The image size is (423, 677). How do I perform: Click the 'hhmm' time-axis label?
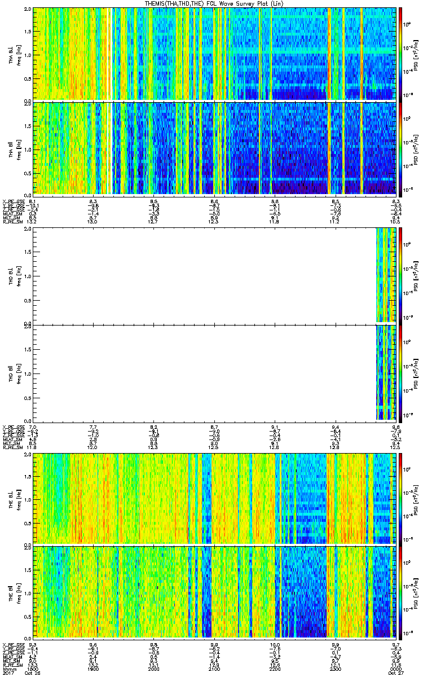(8, 668)
